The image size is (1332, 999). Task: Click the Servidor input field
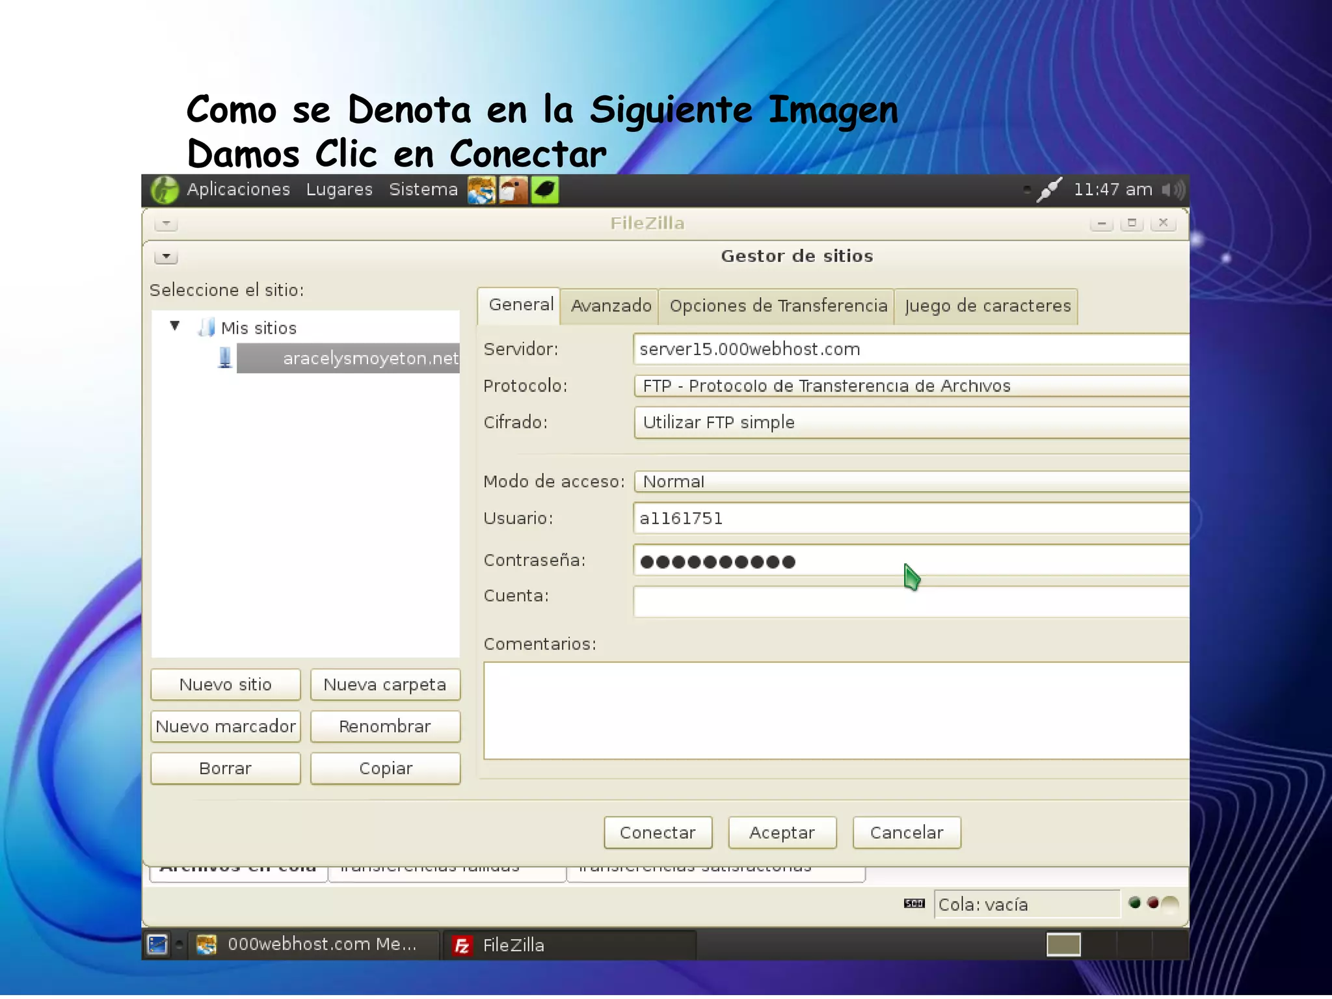(x=911, y=349)
